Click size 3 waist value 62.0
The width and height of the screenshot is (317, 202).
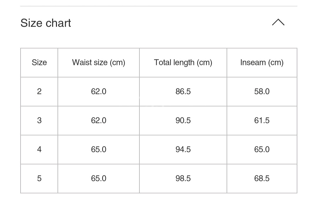(99, 120)
